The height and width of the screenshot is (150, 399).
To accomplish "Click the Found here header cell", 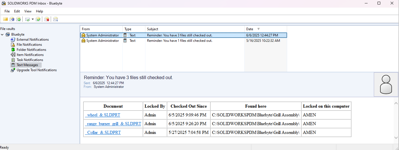I will coord(256,106).
